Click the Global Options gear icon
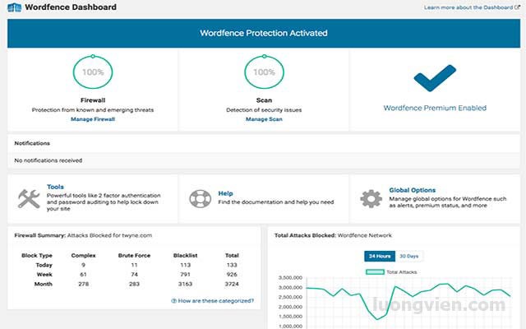Screen dimensions: 526x329 371,199
